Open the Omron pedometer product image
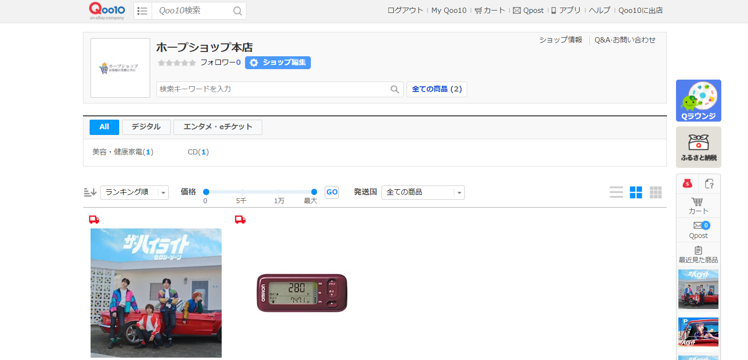Image resolution: width=748 pixels, height=360 pixels. [x=302, y=293]
